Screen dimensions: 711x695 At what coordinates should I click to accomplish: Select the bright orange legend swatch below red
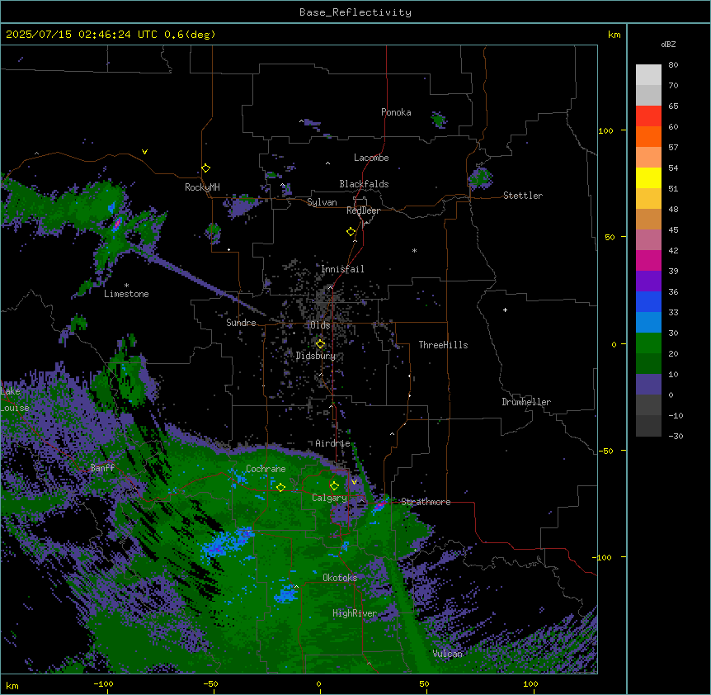click(x=648, y=136)
